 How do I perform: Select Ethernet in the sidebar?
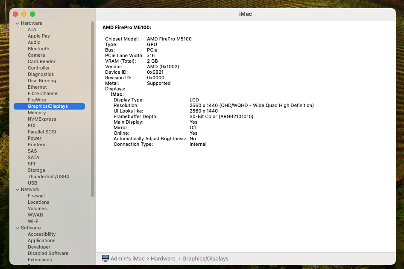(x=37, y=87)
